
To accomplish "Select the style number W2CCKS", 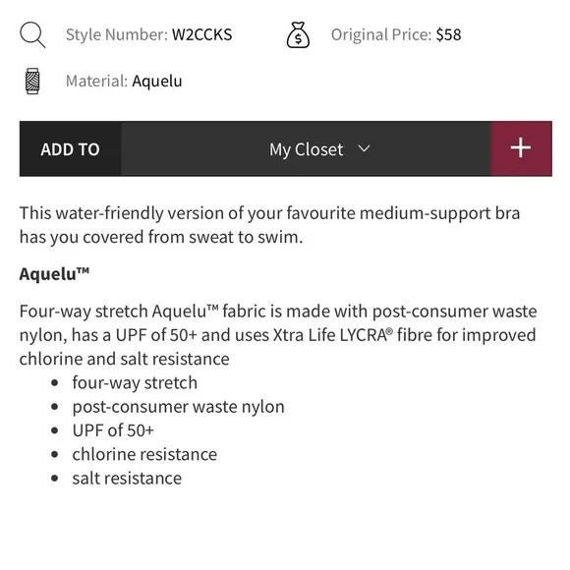I will [x=201, y=35].
